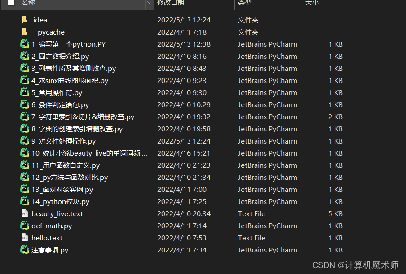The height and width of the screenshot is (274, 406).
Task: Select file name 7_字符串索引&切片&增删改查.py
Action: coord(83,117)
